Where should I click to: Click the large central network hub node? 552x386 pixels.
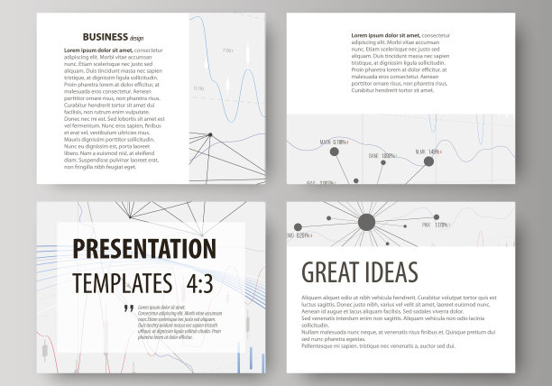[366, 221]
